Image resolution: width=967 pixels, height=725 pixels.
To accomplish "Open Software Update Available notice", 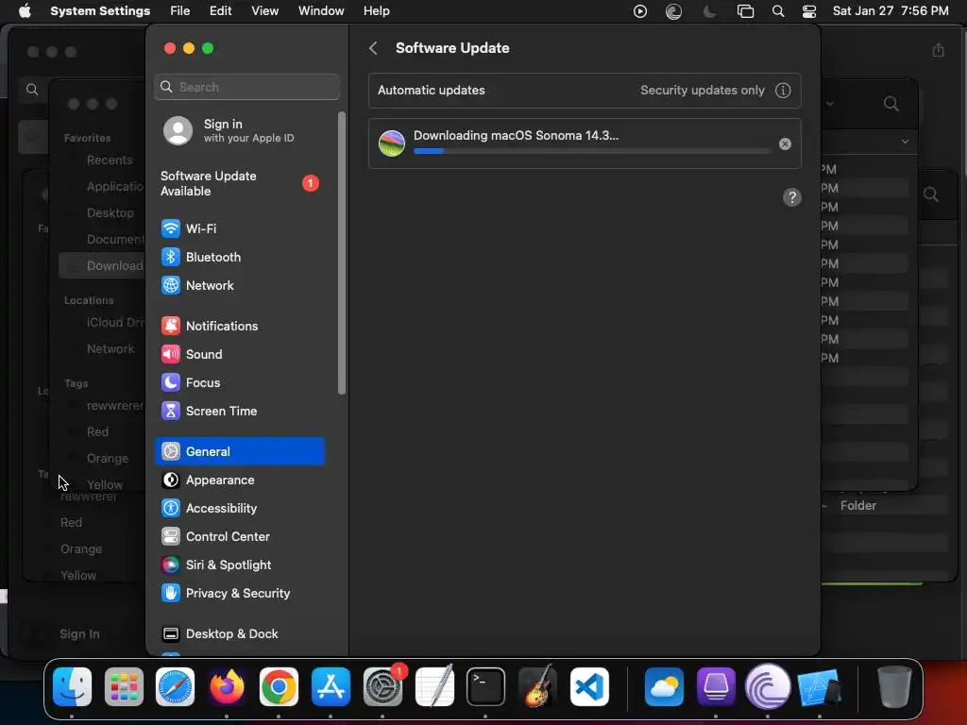I will [239, 184].
